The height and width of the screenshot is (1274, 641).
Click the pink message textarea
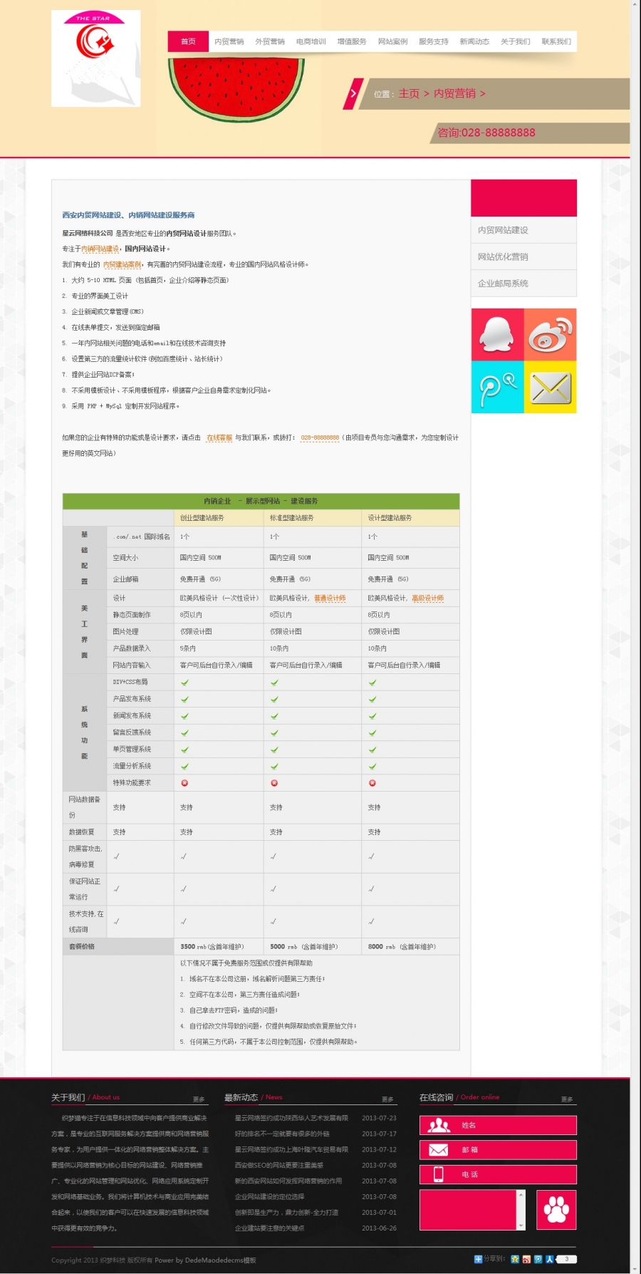468,1210
